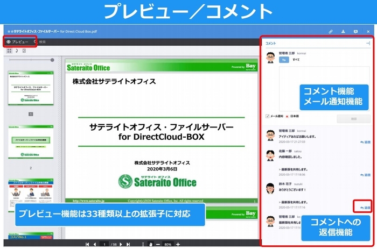
Task: Go to the next page
Action: (121, 244)
